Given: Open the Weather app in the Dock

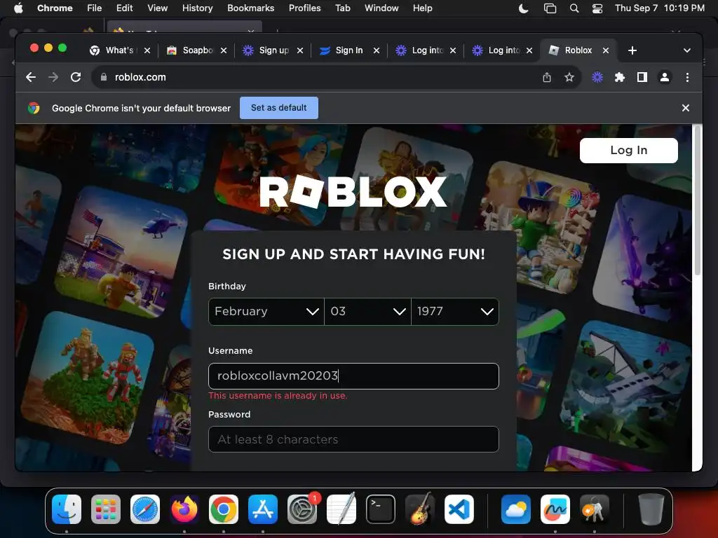Looking at the screenshot, I should pos(515,509).
